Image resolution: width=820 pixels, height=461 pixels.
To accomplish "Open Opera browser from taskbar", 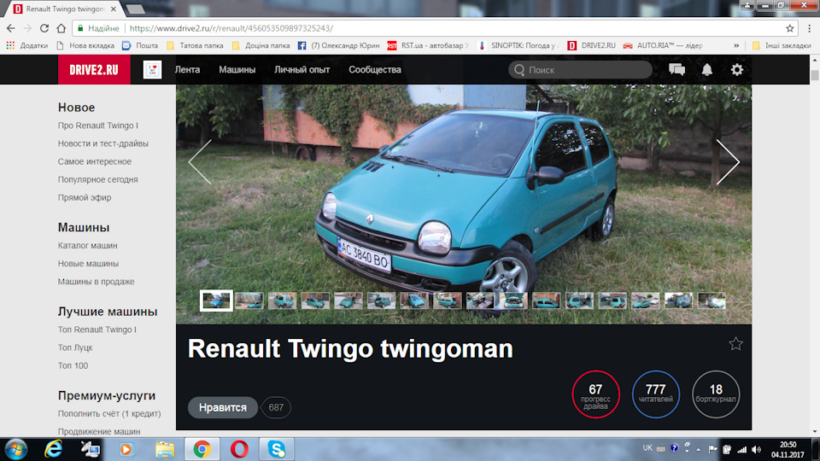I will [x=239, y=449].
